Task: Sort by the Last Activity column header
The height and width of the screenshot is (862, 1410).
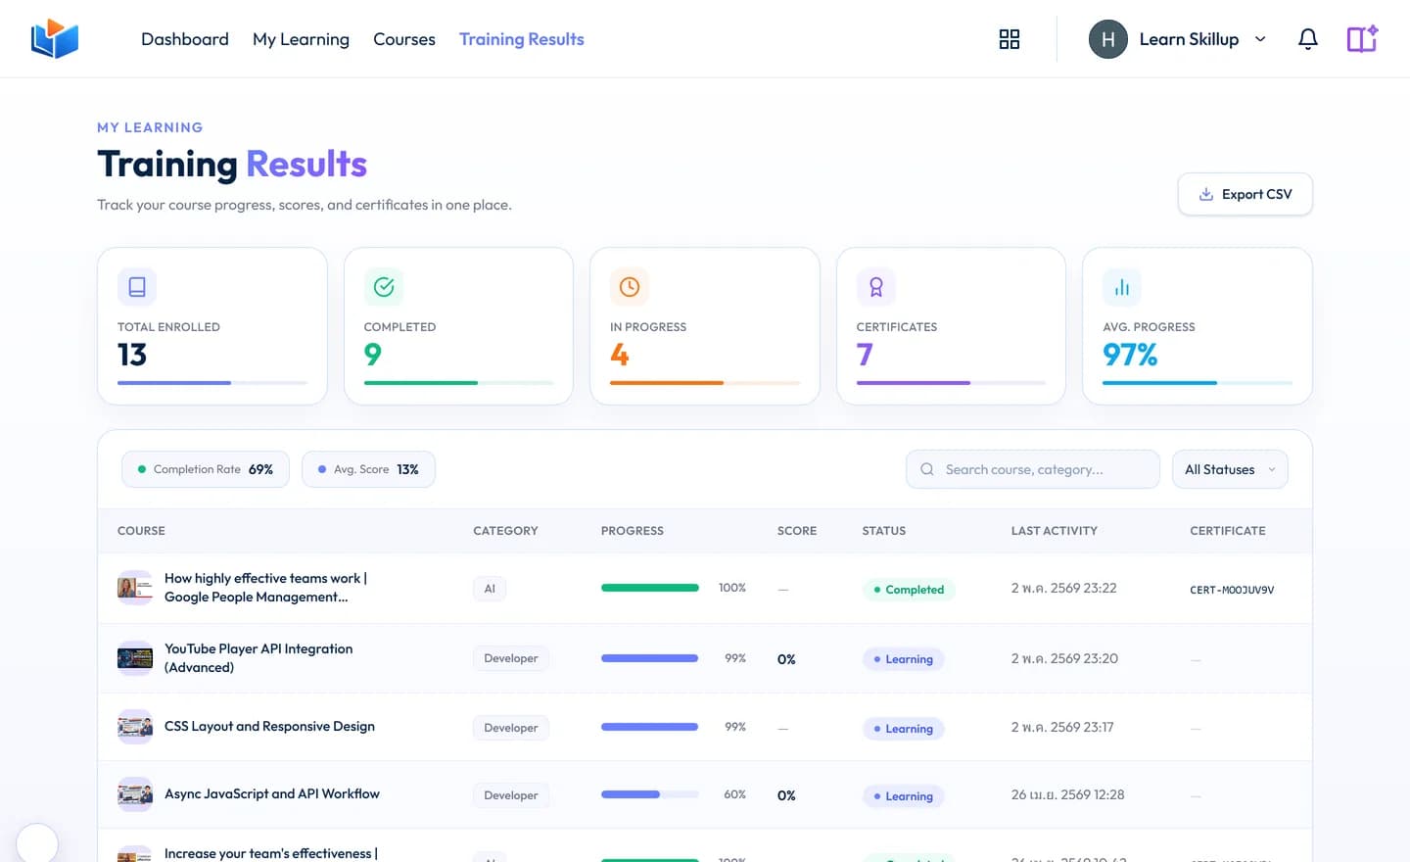Action: 1055,531
